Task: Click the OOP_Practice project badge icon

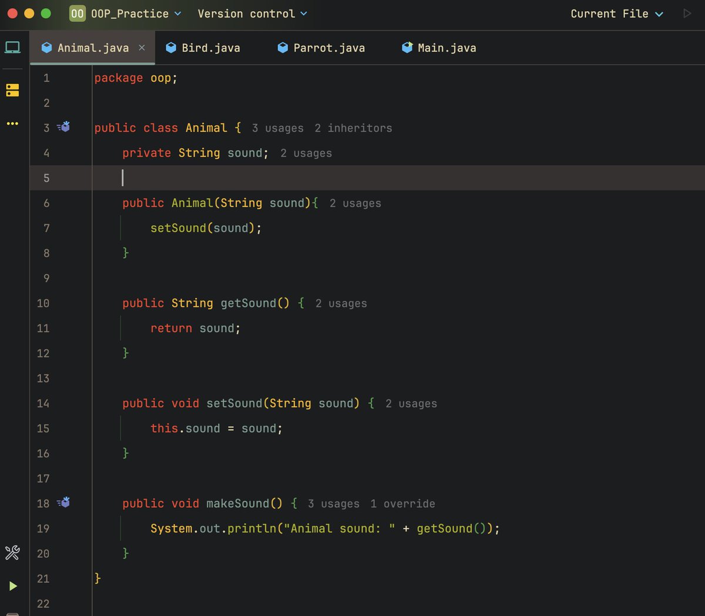Action: 78,14
